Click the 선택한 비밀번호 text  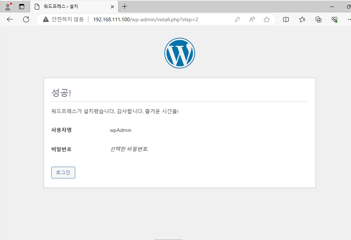(129, 149)
